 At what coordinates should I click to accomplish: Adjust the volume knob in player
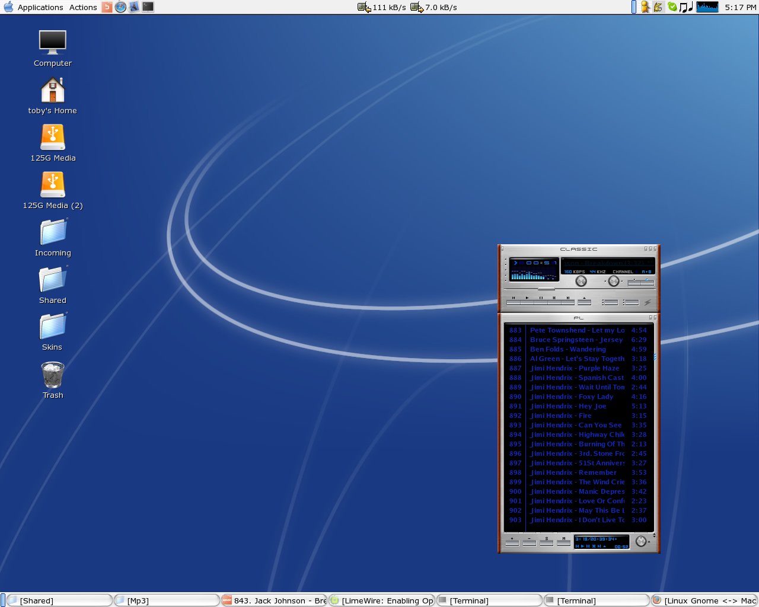pos(581,281)
